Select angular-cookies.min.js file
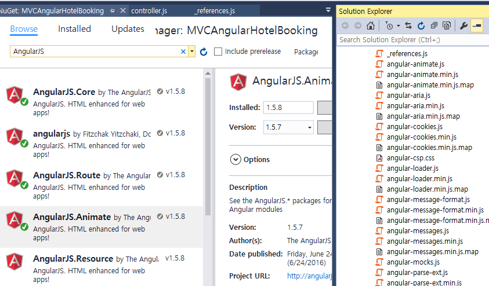This screenshot has height=286, width=489. (x=421, y=137)
